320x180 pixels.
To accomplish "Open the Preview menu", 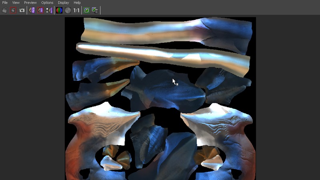I will [x=30, y=3].
